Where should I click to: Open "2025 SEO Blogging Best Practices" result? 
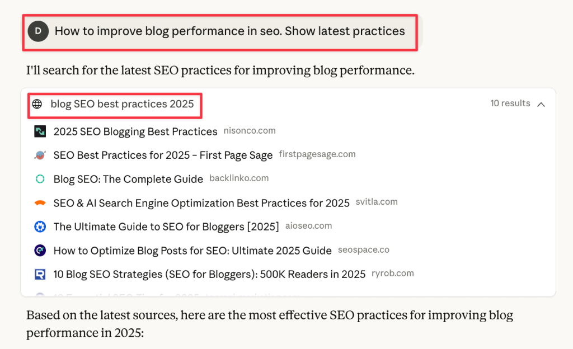coord(135,132)
